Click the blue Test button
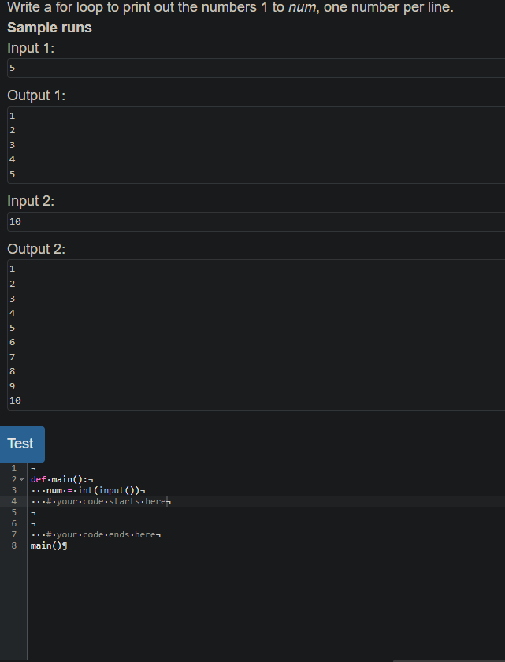The width and height of the screenshot is (505, 662). 22,444
